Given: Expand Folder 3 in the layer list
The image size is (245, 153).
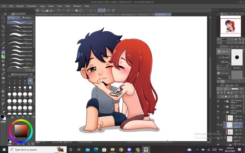Looking at the screenshot, I should click(224, 102).
